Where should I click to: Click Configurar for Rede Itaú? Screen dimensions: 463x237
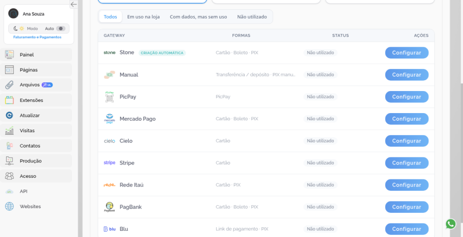tap(406, 185)
